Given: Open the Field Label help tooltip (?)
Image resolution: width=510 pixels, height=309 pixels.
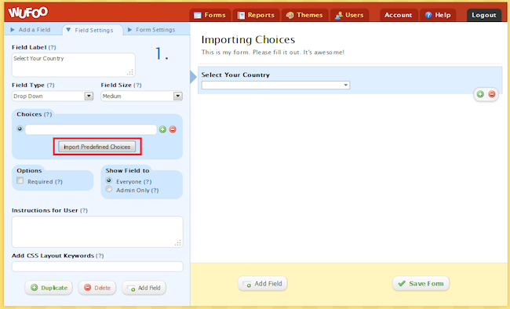Looking at the screenshot, I should (52, 48).
